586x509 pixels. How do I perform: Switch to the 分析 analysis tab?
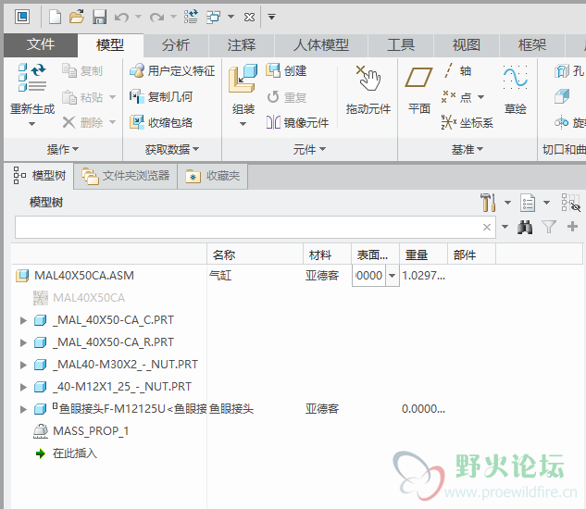coord(176,45)
